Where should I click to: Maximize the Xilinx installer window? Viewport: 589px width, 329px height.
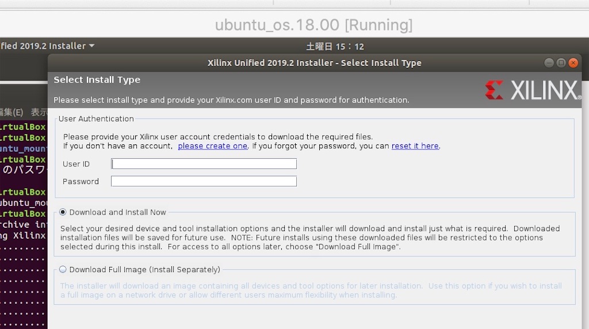[561, 63]
